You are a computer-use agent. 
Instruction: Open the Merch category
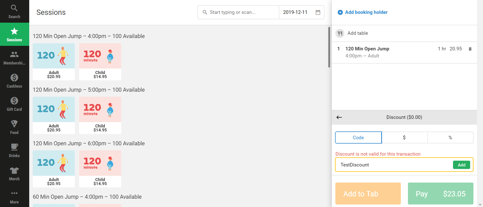point(14,174)
